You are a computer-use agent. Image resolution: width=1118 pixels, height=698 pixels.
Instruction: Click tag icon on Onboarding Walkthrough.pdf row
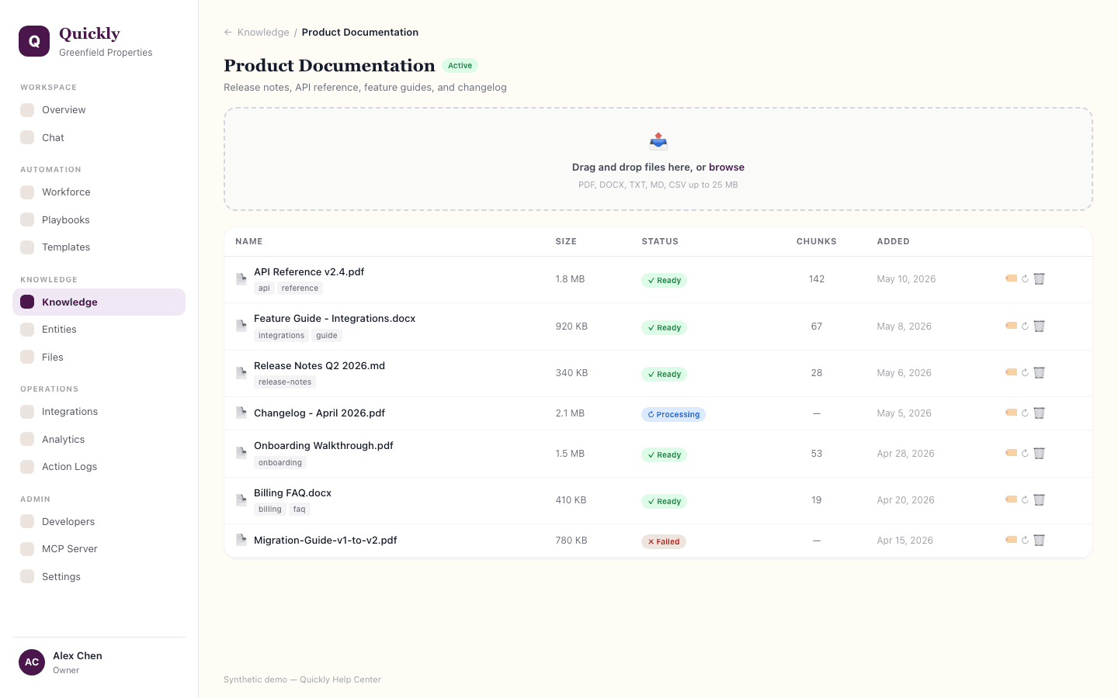1011,453
